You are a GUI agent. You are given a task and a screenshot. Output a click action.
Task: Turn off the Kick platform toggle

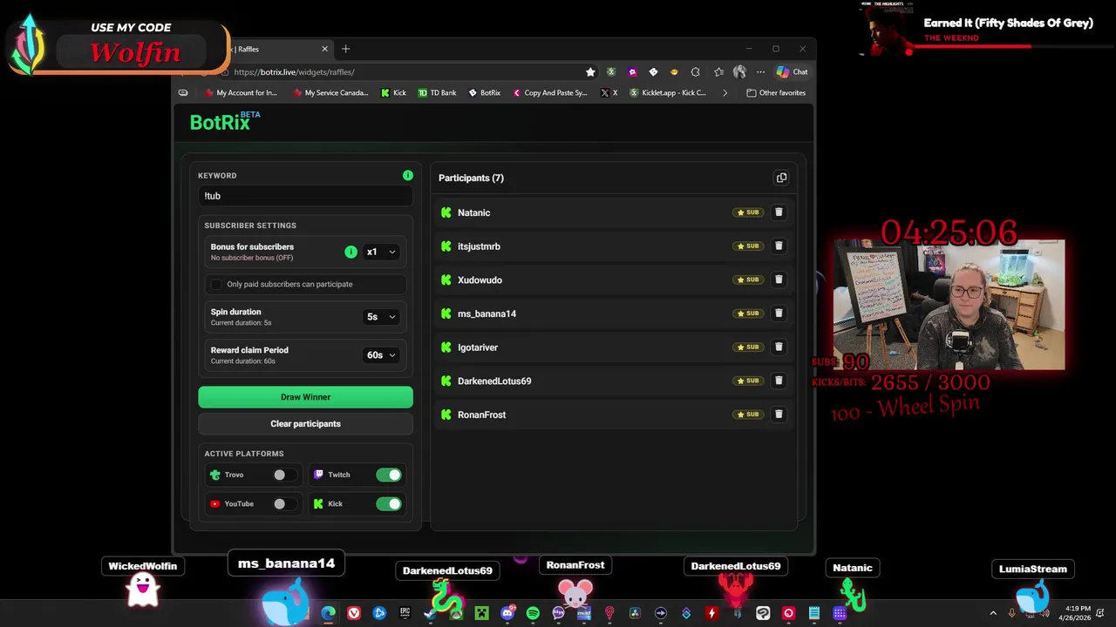click(389, 503)
